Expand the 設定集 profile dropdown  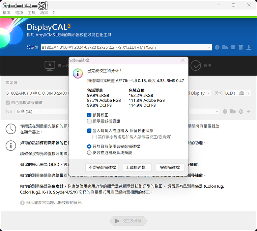209,47
